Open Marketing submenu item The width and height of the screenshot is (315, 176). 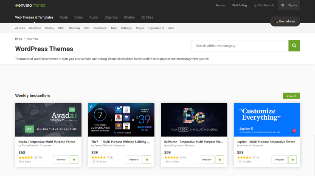coord(74,28)
